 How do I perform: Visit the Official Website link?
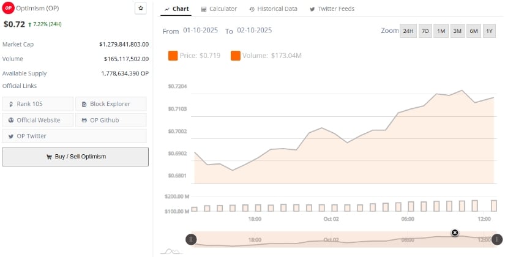[38, 120]
